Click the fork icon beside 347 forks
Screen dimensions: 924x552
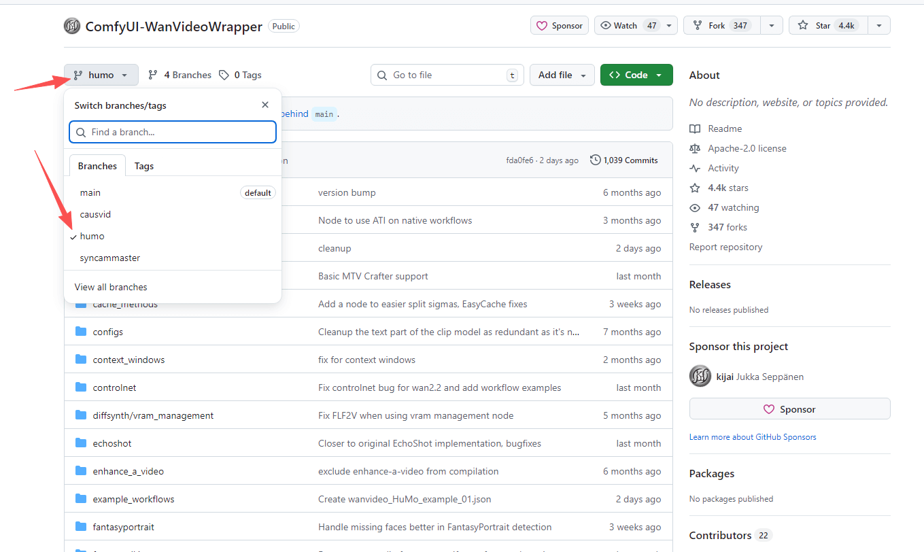(x=695, y=227)
